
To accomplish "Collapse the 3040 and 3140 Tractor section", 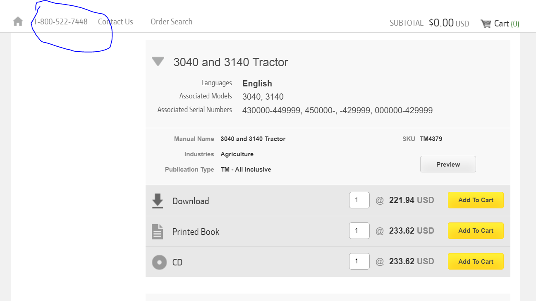I will pyautogui.click(x=158, y=62).
